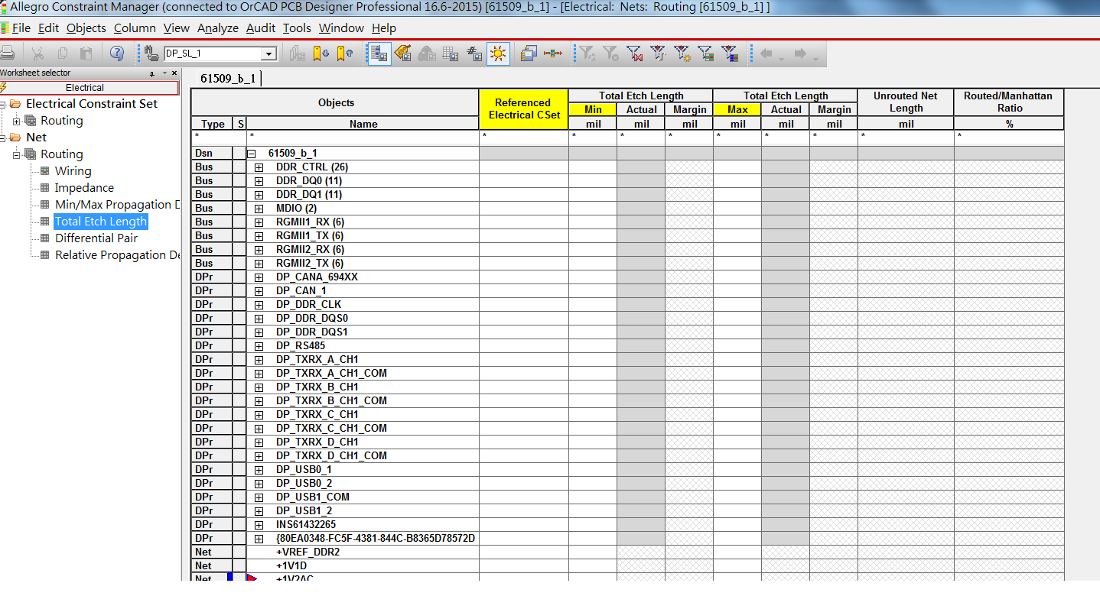The height and width of the screenshot is (596, 1100).
Task: Expand the RGMII1_RX (6) bus row
Action: [259, 222]
